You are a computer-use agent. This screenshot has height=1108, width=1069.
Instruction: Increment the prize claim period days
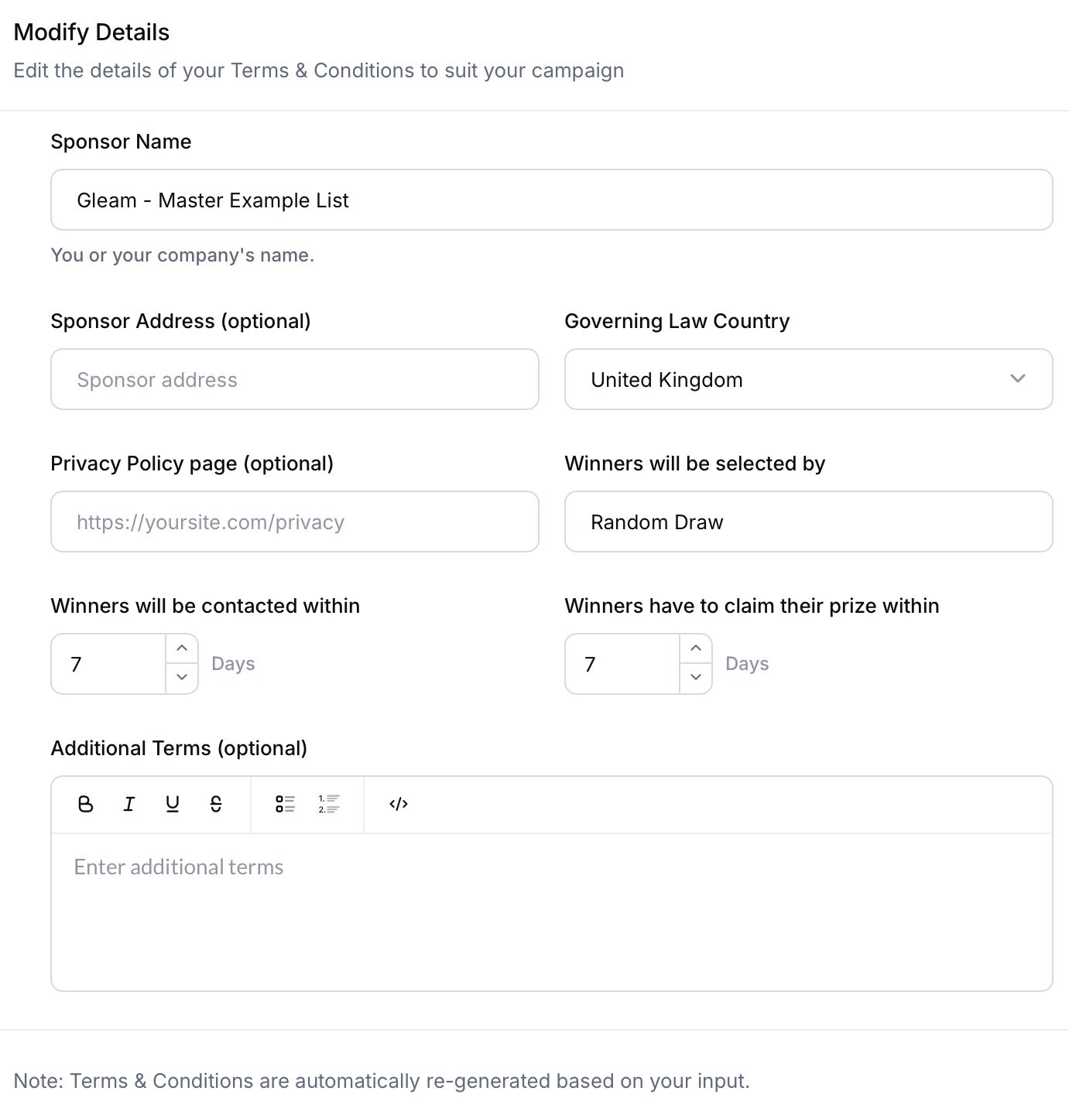[x=696, y=648]
